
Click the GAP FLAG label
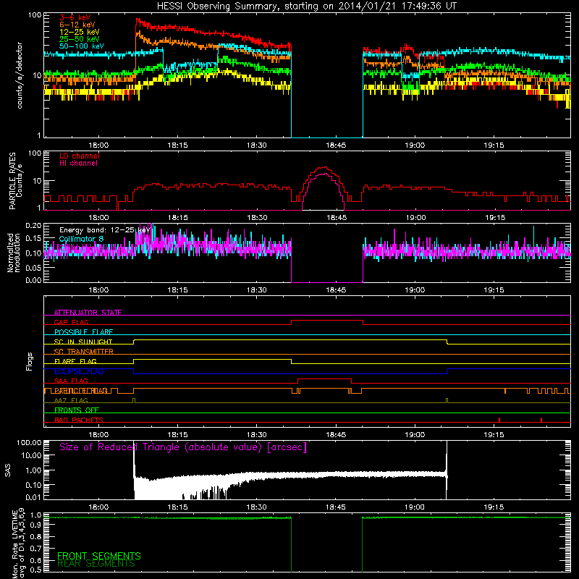71,322
